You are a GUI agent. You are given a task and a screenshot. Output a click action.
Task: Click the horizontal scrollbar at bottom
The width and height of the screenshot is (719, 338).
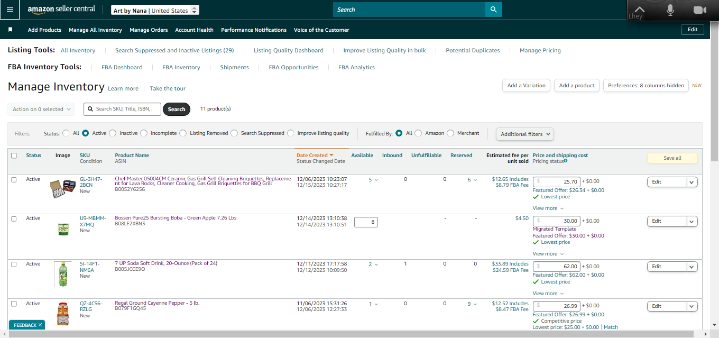pos(352,334)
